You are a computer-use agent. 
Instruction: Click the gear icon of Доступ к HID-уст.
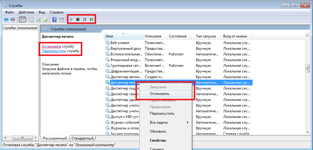[108, 116]
